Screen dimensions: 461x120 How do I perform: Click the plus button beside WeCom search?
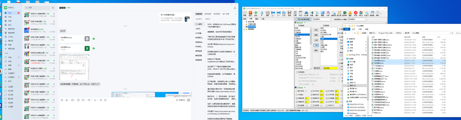(x=53, y=8)
